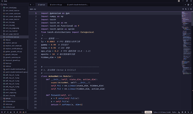Click the cursor position 1:1 indicator
Viewport: 193px width, 114px height.
143,112
